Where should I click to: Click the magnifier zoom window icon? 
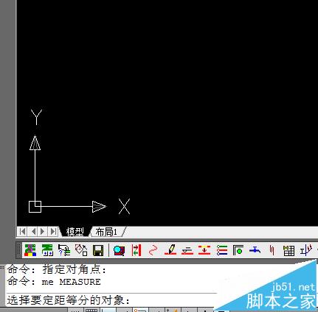click(119, 250)
